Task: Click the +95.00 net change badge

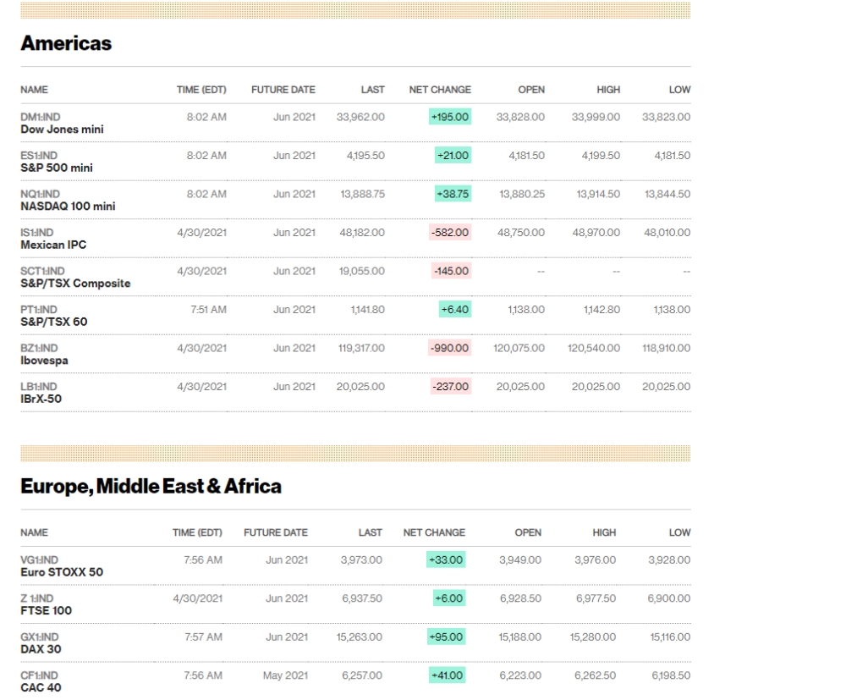Action: [446, 637]
